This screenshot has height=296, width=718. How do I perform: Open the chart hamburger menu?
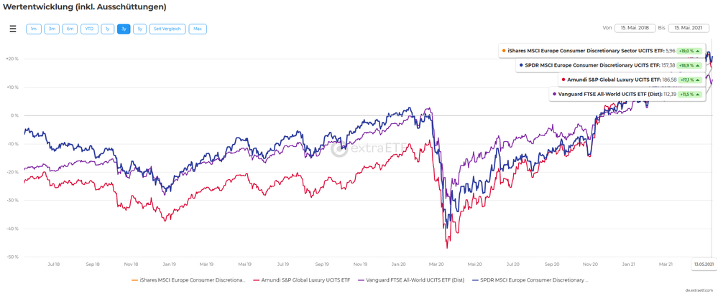[x=13, y=29]
